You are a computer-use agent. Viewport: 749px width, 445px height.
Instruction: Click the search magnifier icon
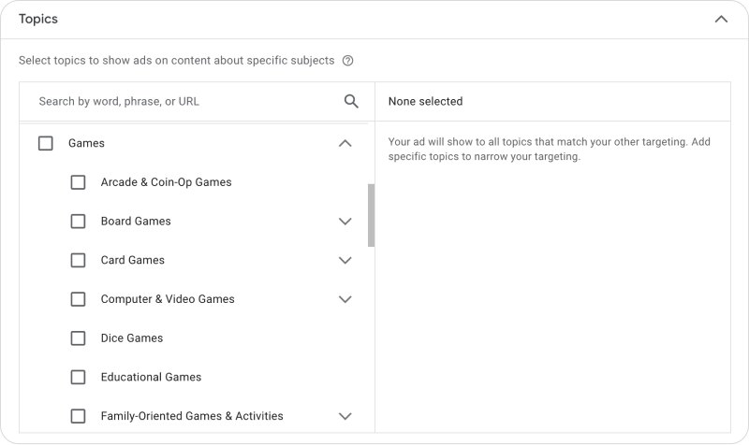tap(351, 101)
